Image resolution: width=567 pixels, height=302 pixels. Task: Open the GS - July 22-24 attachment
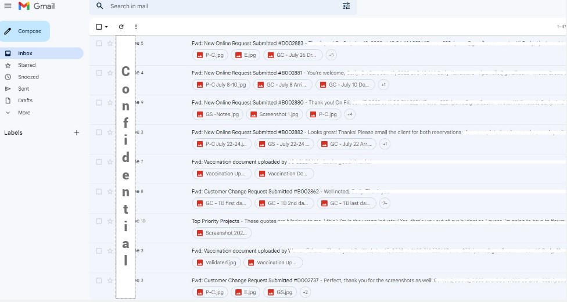284,144
